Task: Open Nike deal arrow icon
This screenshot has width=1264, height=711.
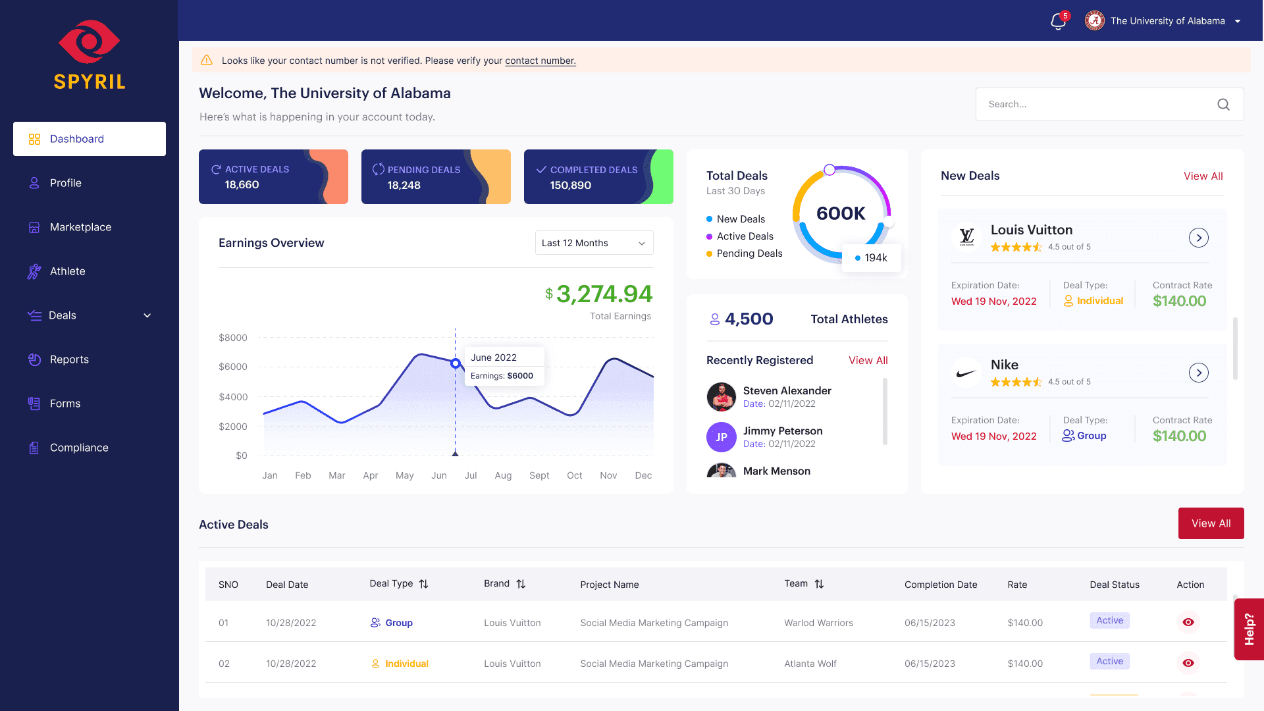Action: (x=1198, y=373)
